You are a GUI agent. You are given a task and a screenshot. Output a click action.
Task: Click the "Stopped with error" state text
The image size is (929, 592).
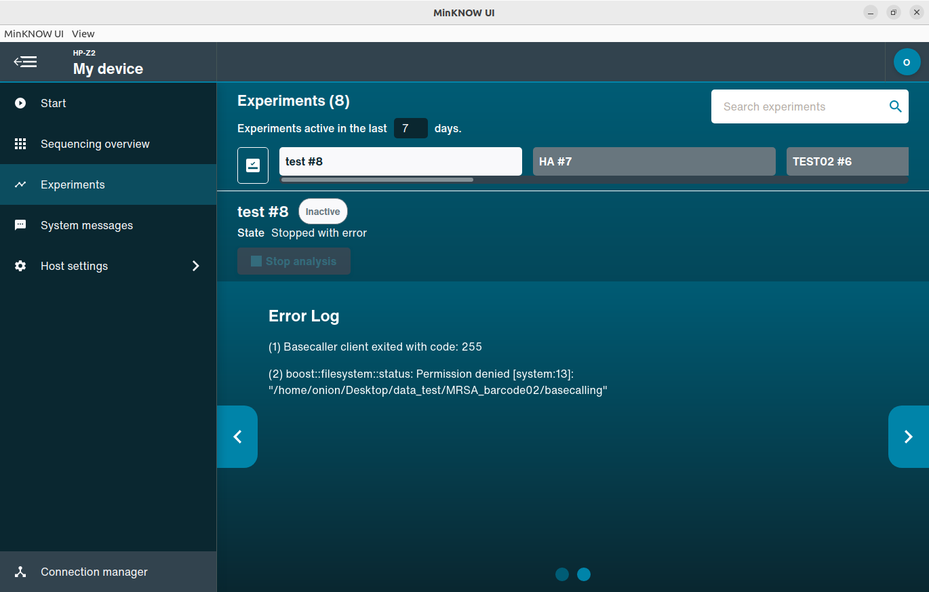[319, 233]
